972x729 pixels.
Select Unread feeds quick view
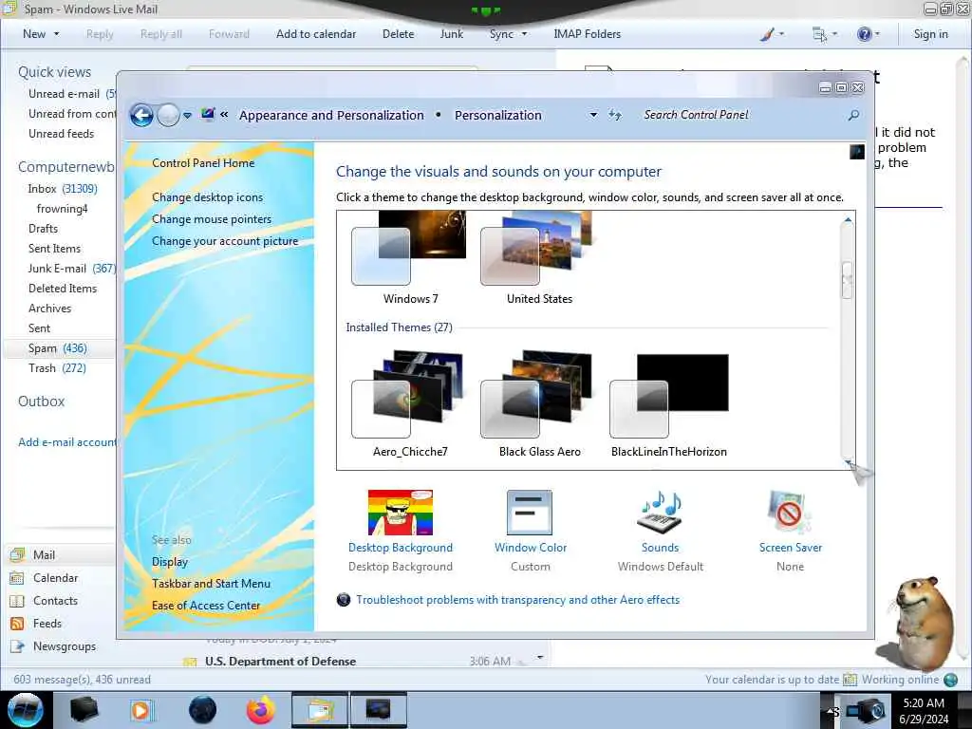click(62, 133)
